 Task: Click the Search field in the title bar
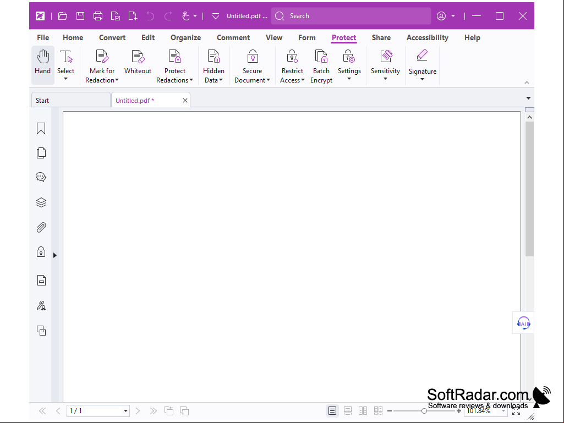pos(351,16)
